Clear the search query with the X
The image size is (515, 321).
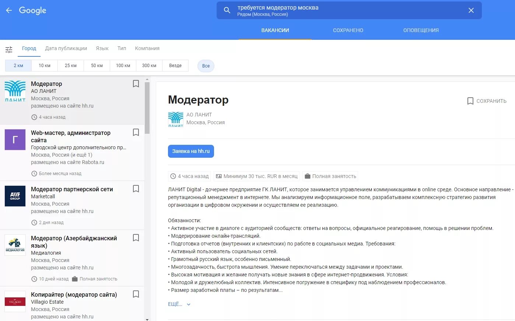click(x=471, y=10)
